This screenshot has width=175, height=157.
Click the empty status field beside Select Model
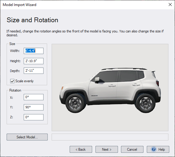110,137
